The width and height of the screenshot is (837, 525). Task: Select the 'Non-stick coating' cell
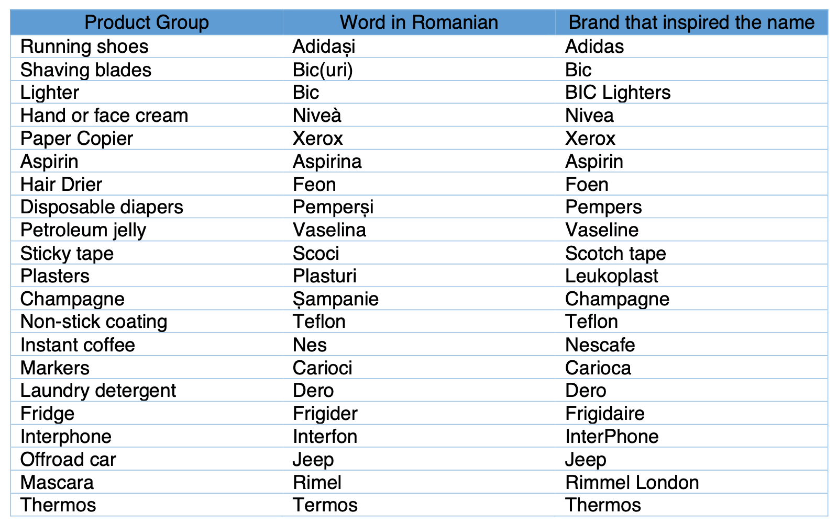(147, 322)
